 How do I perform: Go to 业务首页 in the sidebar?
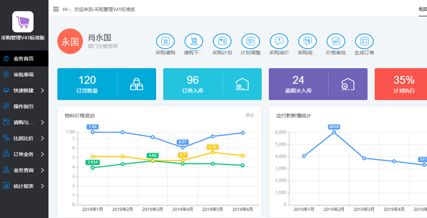(24, 59)
